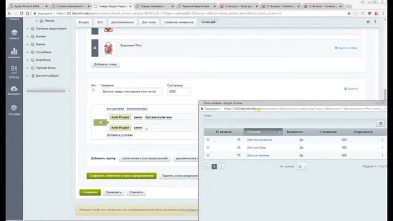This screenshot has height=221, width=393.
Task: Switch to the Раздел tab
Action: coord(84,22)
